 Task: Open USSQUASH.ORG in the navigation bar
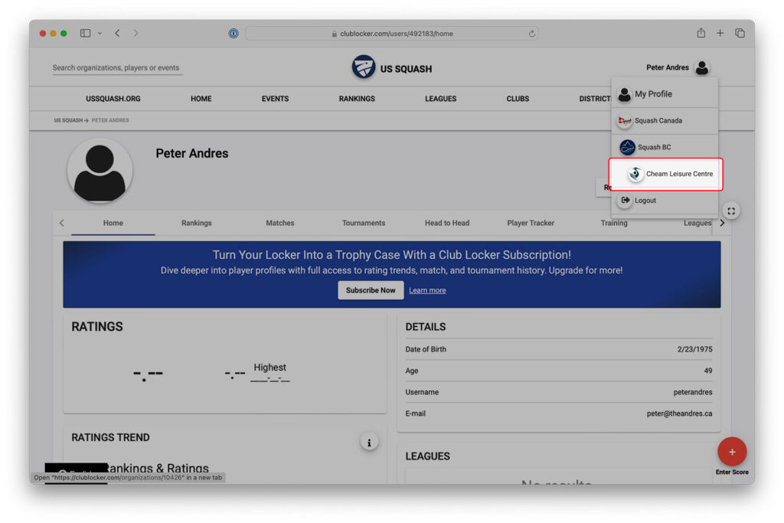pyautogui.click(x=113, y=99)
